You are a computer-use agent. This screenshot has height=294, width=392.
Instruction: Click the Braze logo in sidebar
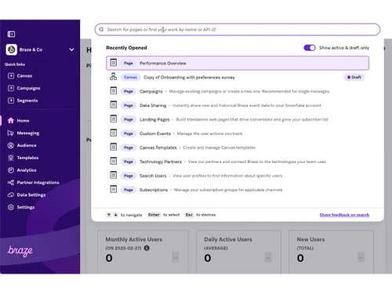click(20, 251)
